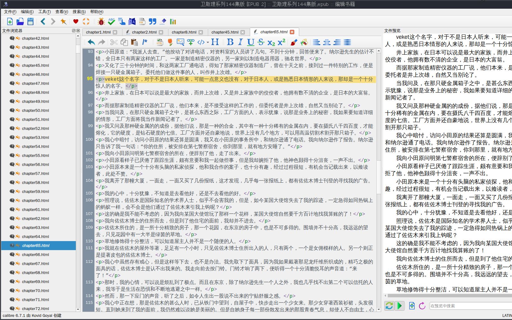Save the book with the floppy icon
512x320 pixels.
[x=30, y=21]
